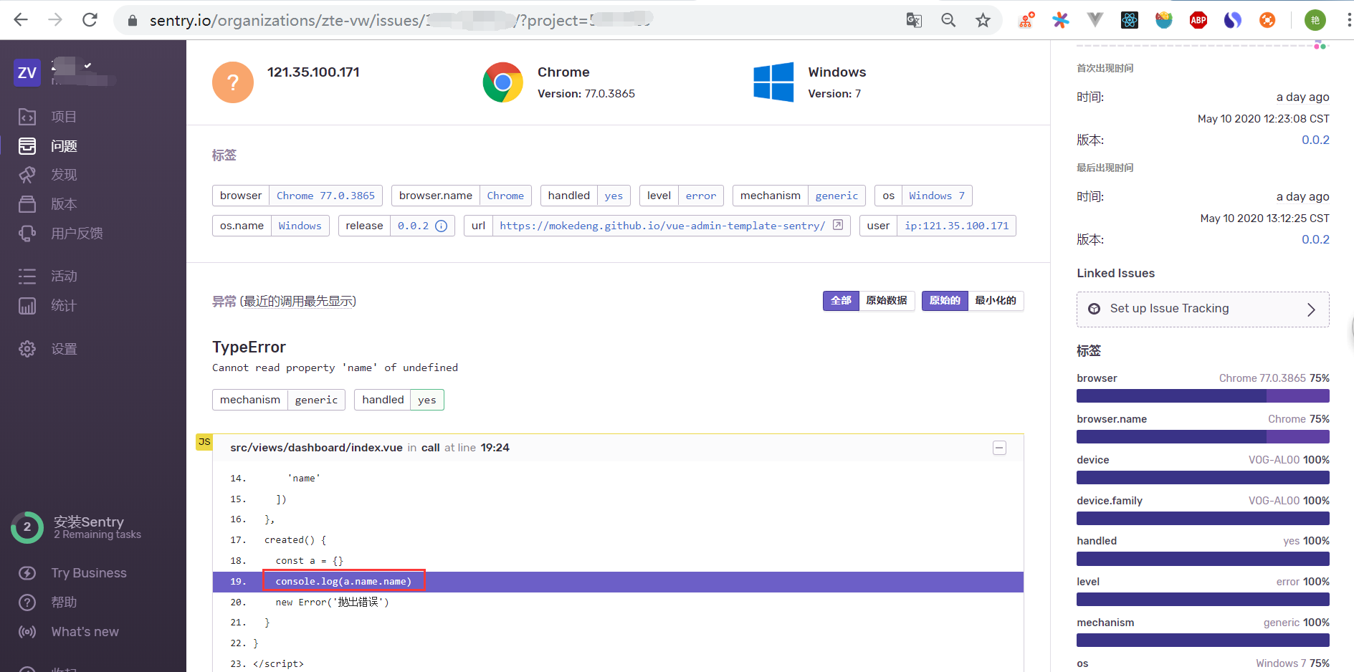Click the browser forward arrow
The height and width of the screenshot is (672, 1354).
[55, 20]
